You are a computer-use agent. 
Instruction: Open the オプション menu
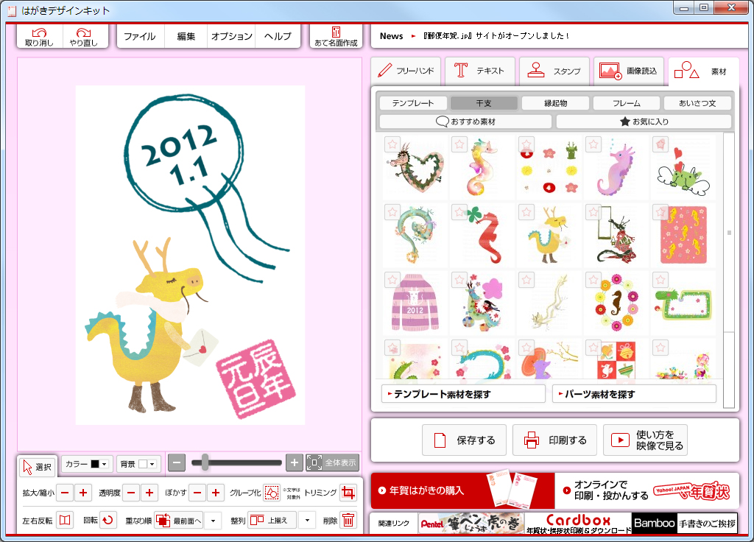click(x=230, y=35)
